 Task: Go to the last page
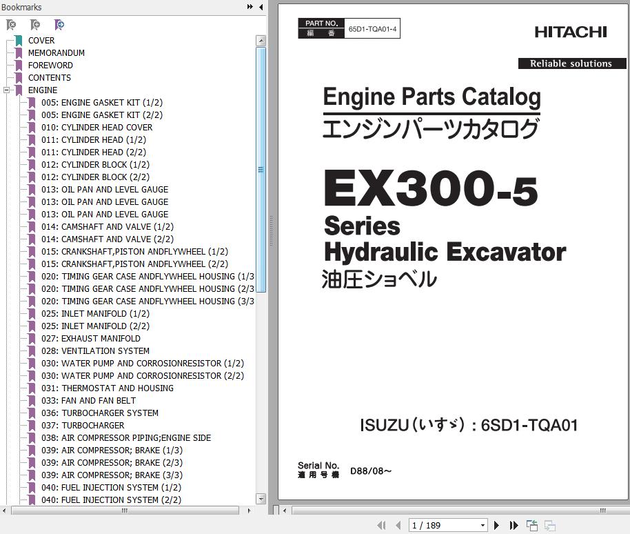[x=514, y=526]
